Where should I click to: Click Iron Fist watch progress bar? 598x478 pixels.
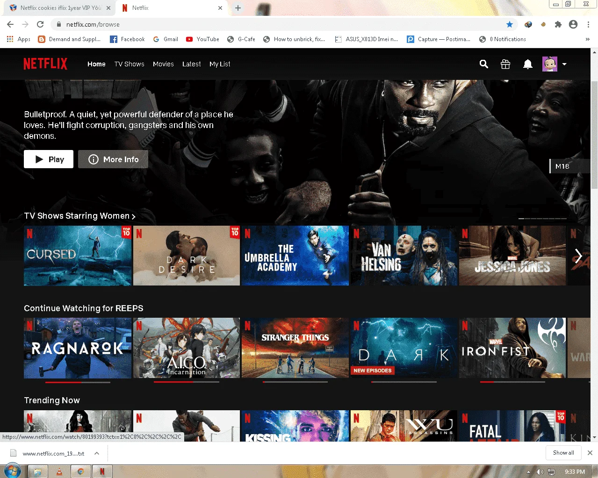[x=512, y=382]
